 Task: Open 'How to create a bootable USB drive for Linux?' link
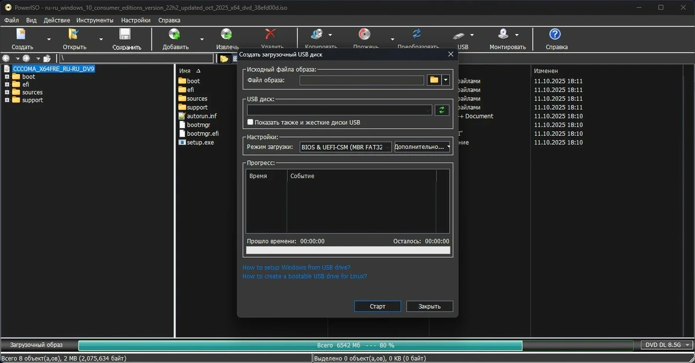click(305, 276)
